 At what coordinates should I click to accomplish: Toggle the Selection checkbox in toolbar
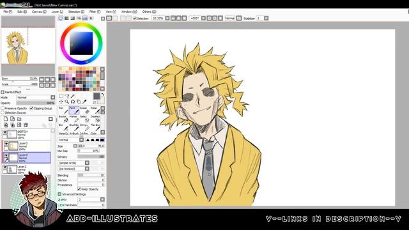click(x=135, y=19)
